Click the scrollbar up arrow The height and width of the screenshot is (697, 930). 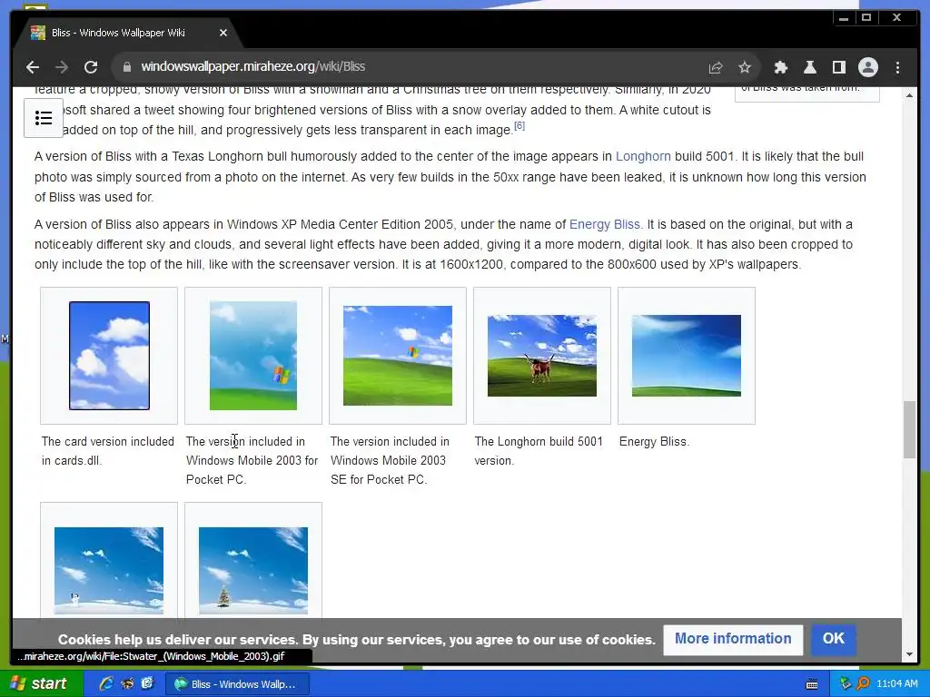(x=909, y=95)
